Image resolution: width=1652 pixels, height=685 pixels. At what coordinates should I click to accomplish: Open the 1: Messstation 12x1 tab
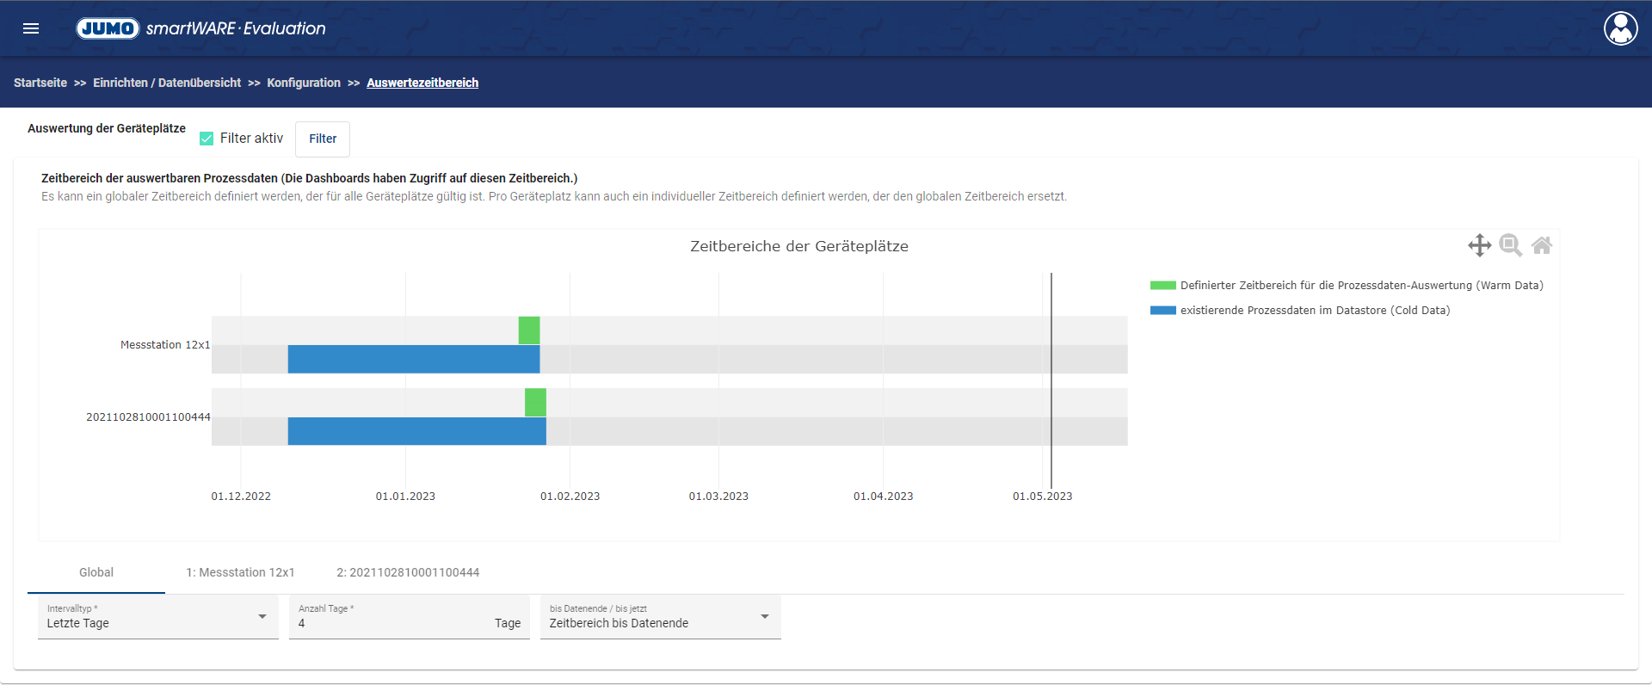click(240, 572)
